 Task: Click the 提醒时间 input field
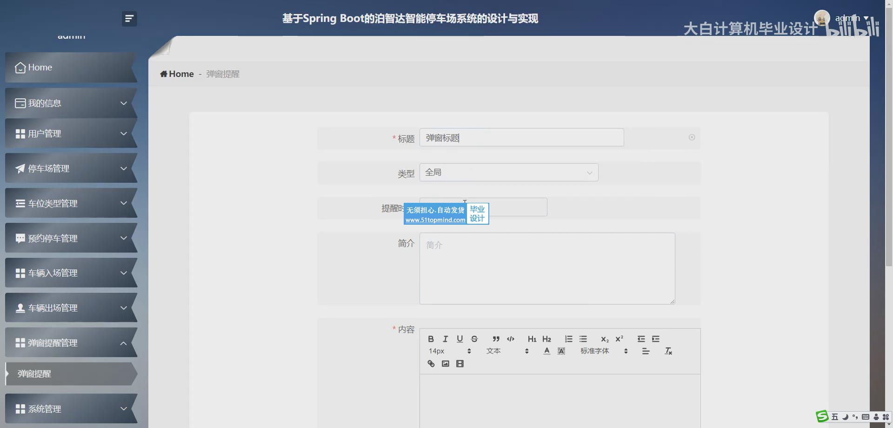[483, 207]
